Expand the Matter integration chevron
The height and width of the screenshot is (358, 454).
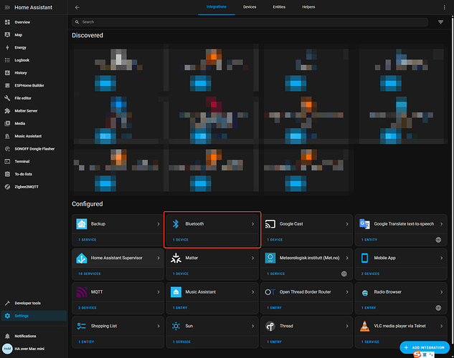[252, 258]
